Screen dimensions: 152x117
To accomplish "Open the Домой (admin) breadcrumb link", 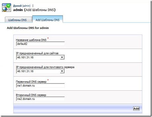I will [22, 6].
